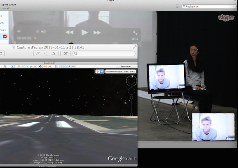Image resolution: width=238 pixels, height=168 pixels.
Task: Click the credit link under the Skype profile name
Action: pyautogui.click(x=6, y=8)
